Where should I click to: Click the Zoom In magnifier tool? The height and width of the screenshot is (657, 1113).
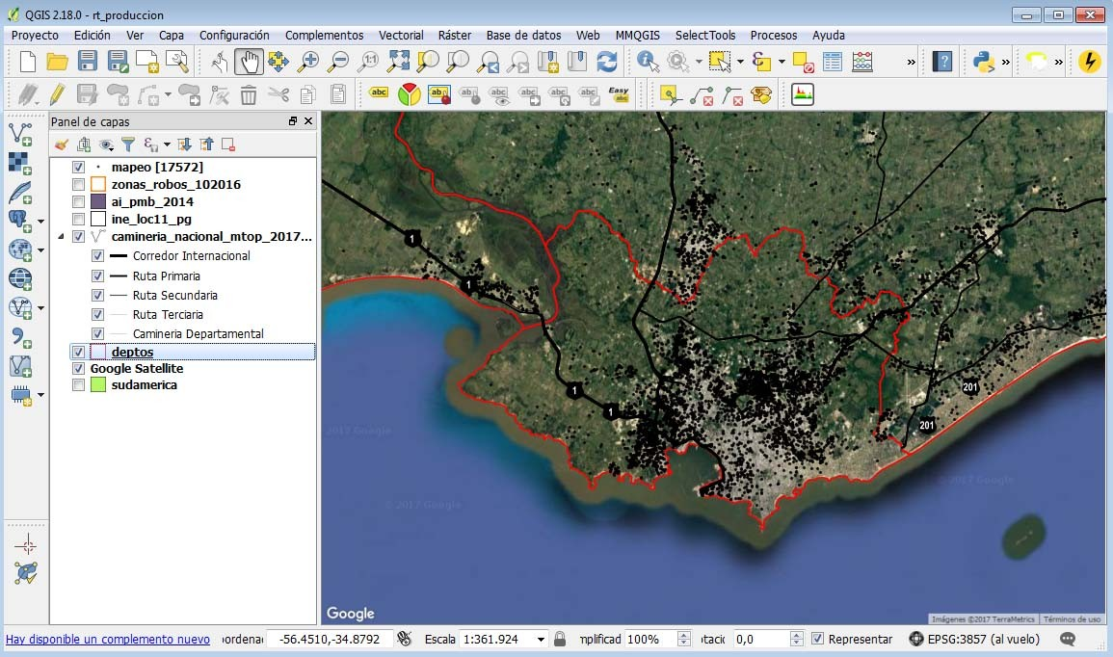point(308,62)
